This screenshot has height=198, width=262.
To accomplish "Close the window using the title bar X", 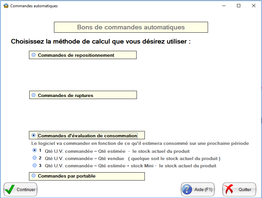I will tap(254, 6).
